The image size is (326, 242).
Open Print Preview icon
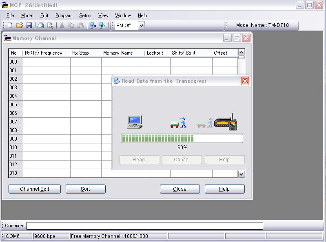click(50, 25)
